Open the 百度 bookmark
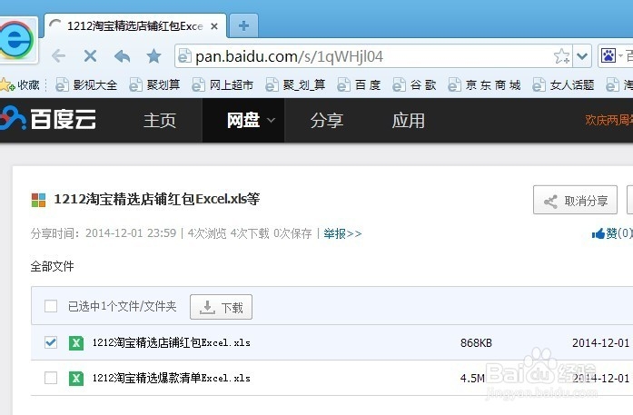633x415 pixels. click(360, 84)
